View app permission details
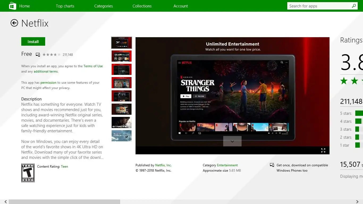Image resolution: width=363 pixels, height=204 pixels. pyautogui.click(x=48, y=83)
